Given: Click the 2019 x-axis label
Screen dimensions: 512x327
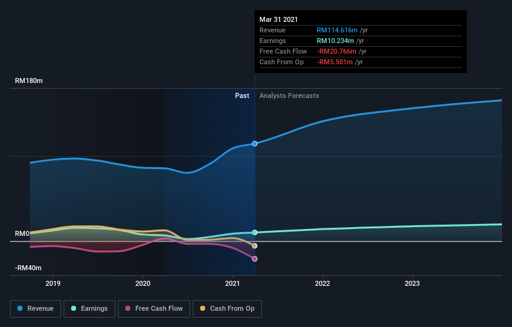Looking at the screenshot, I should coord(53,283).
